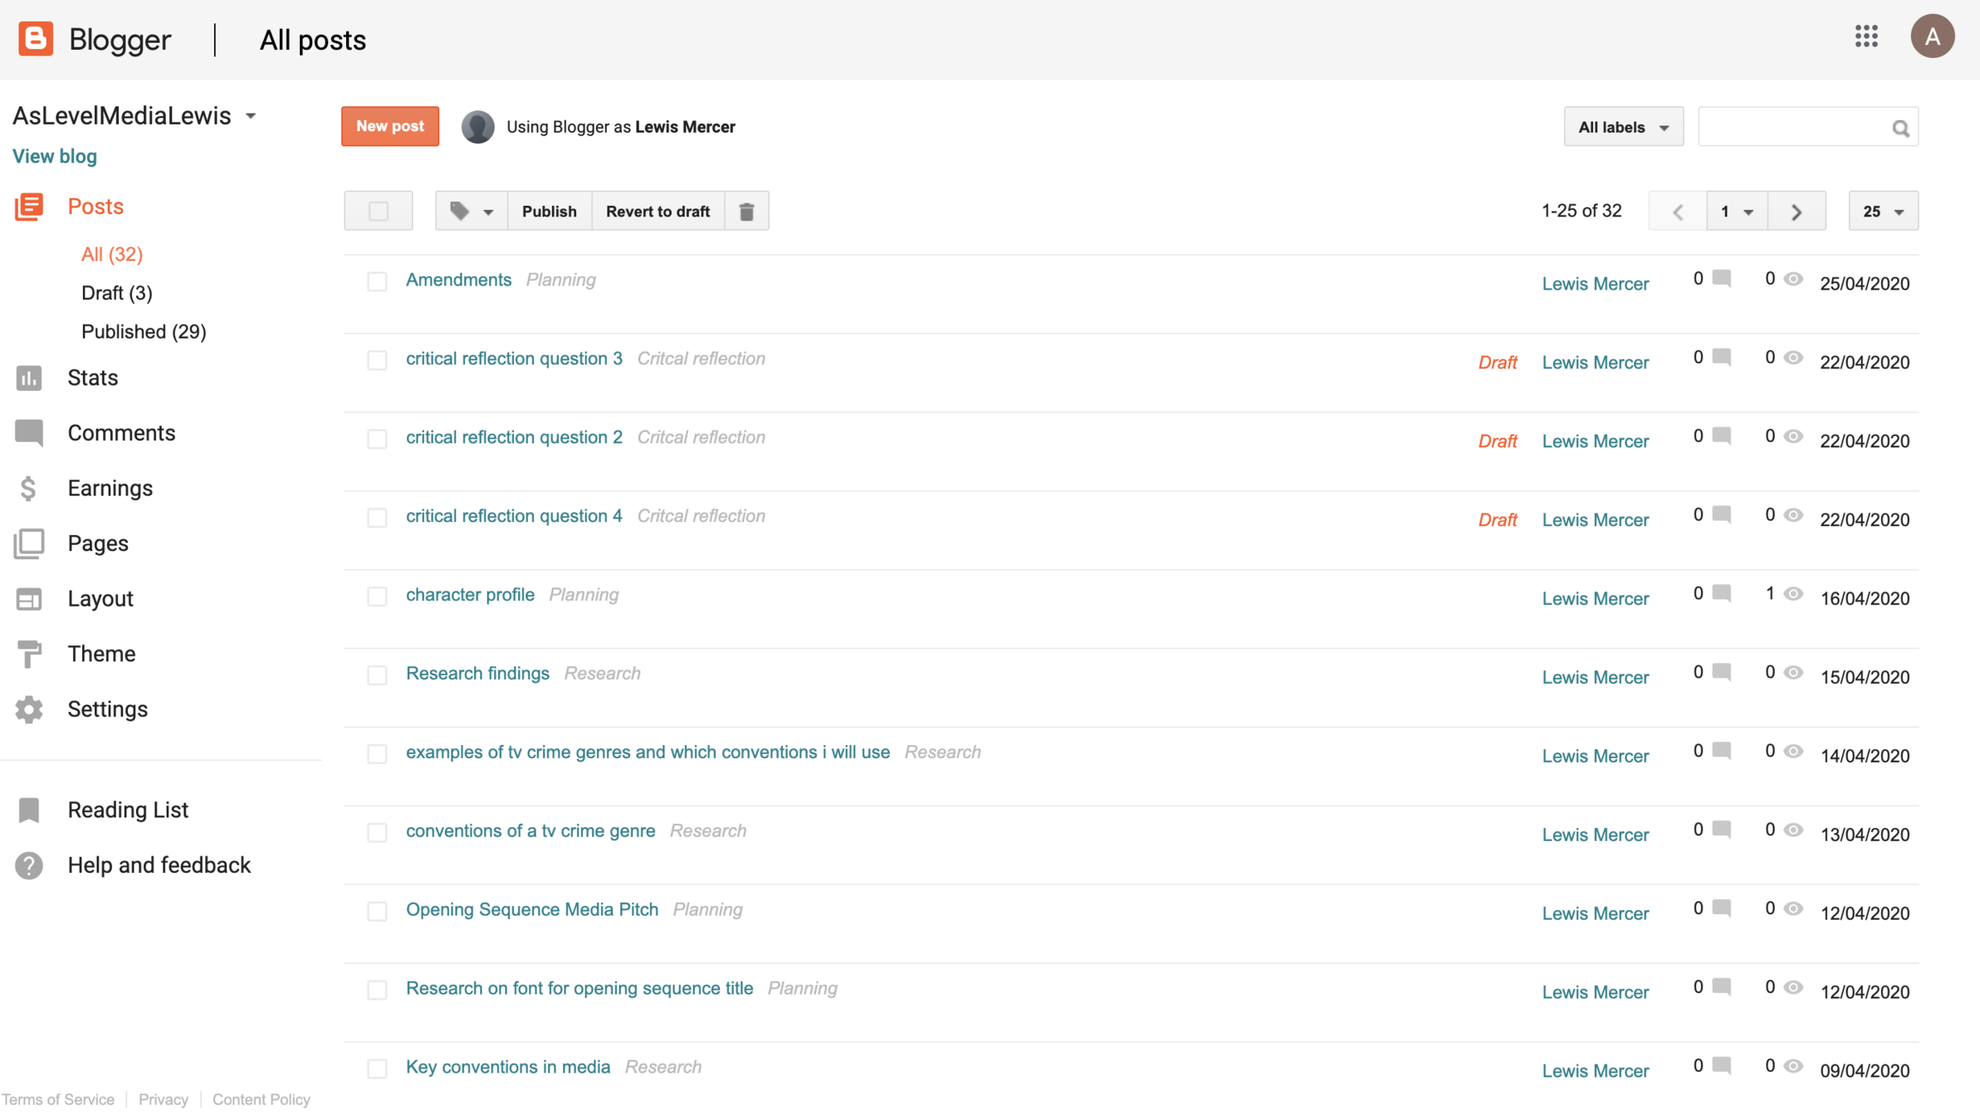Go to next page arrow
Image resolution: width=1980 pixels, height=1120 pixels.
(x=1797, y=212)
